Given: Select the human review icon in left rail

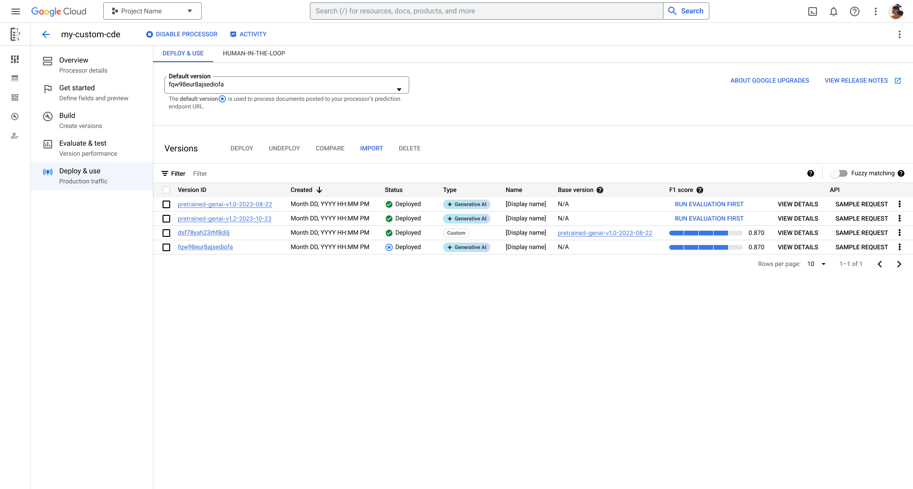Looking at the screenshot, I should pos(14,136).
